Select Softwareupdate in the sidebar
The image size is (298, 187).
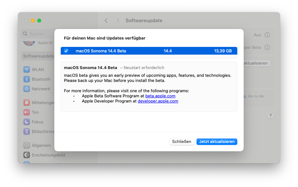[38, 56]
